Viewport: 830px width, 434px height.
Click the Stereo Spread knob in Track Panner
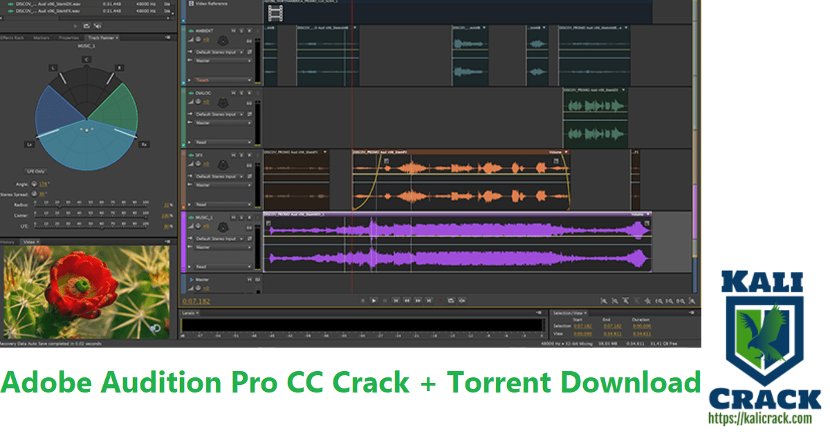click(x=34, y=194)
